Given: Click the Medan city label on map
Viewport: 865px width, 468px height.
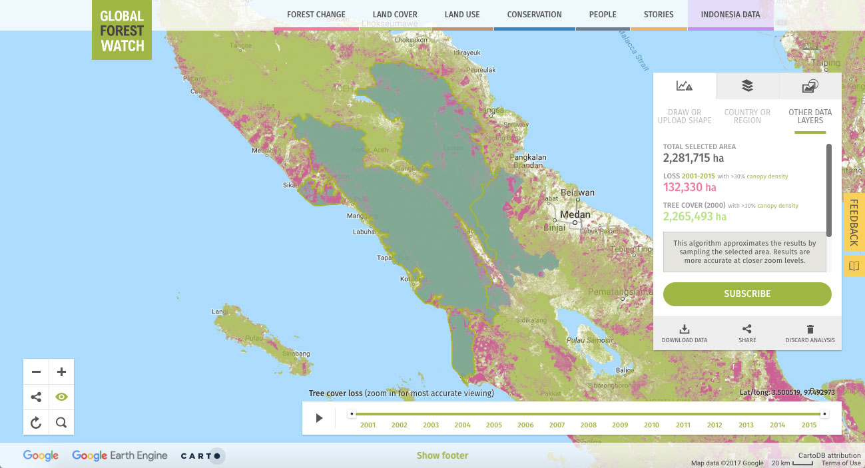Looking at the screenshot, I should coord(575,215).
